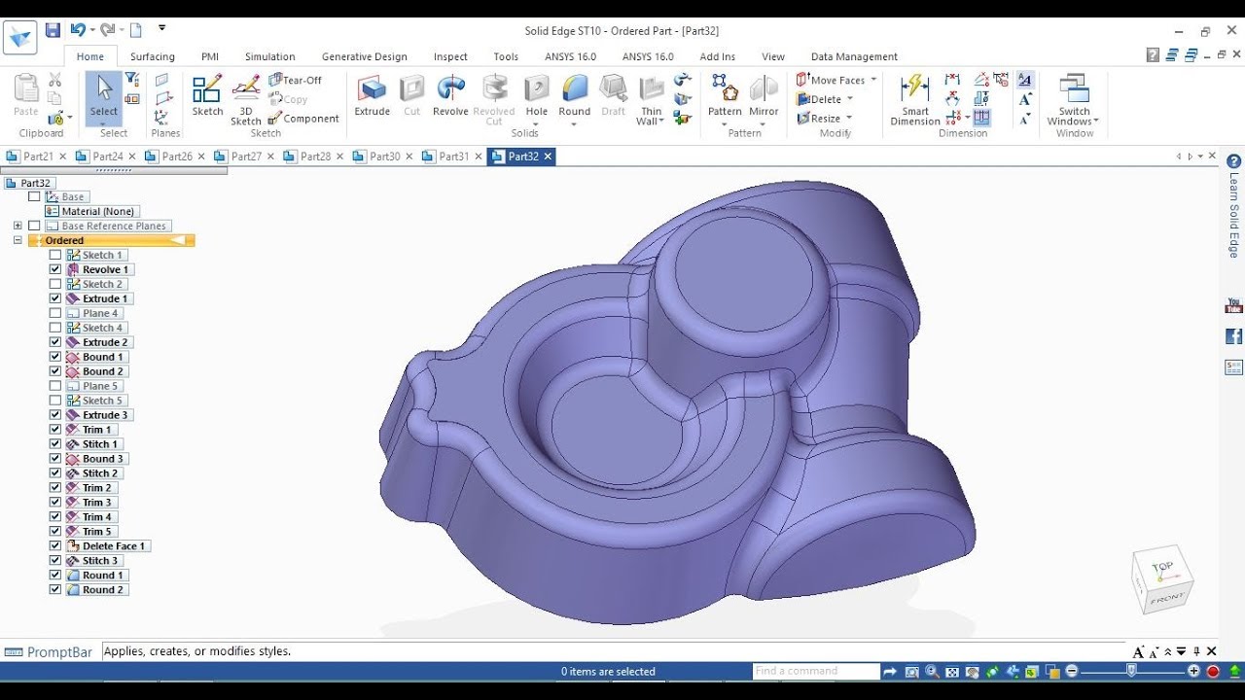Toggle the Plane 4 checkbox
Viewport: 1245px width, 700px height.
tap(55, 313)
